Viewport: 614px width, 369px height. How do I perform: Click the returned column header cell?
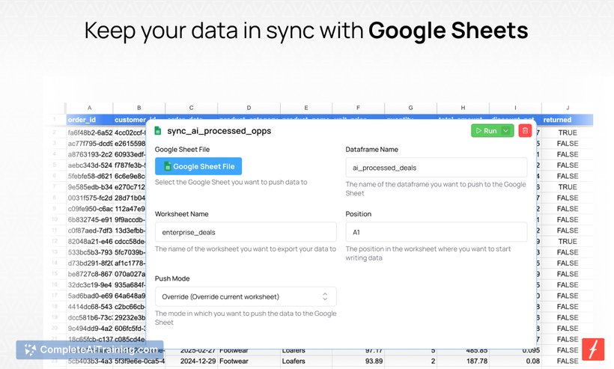click(568, 120)
